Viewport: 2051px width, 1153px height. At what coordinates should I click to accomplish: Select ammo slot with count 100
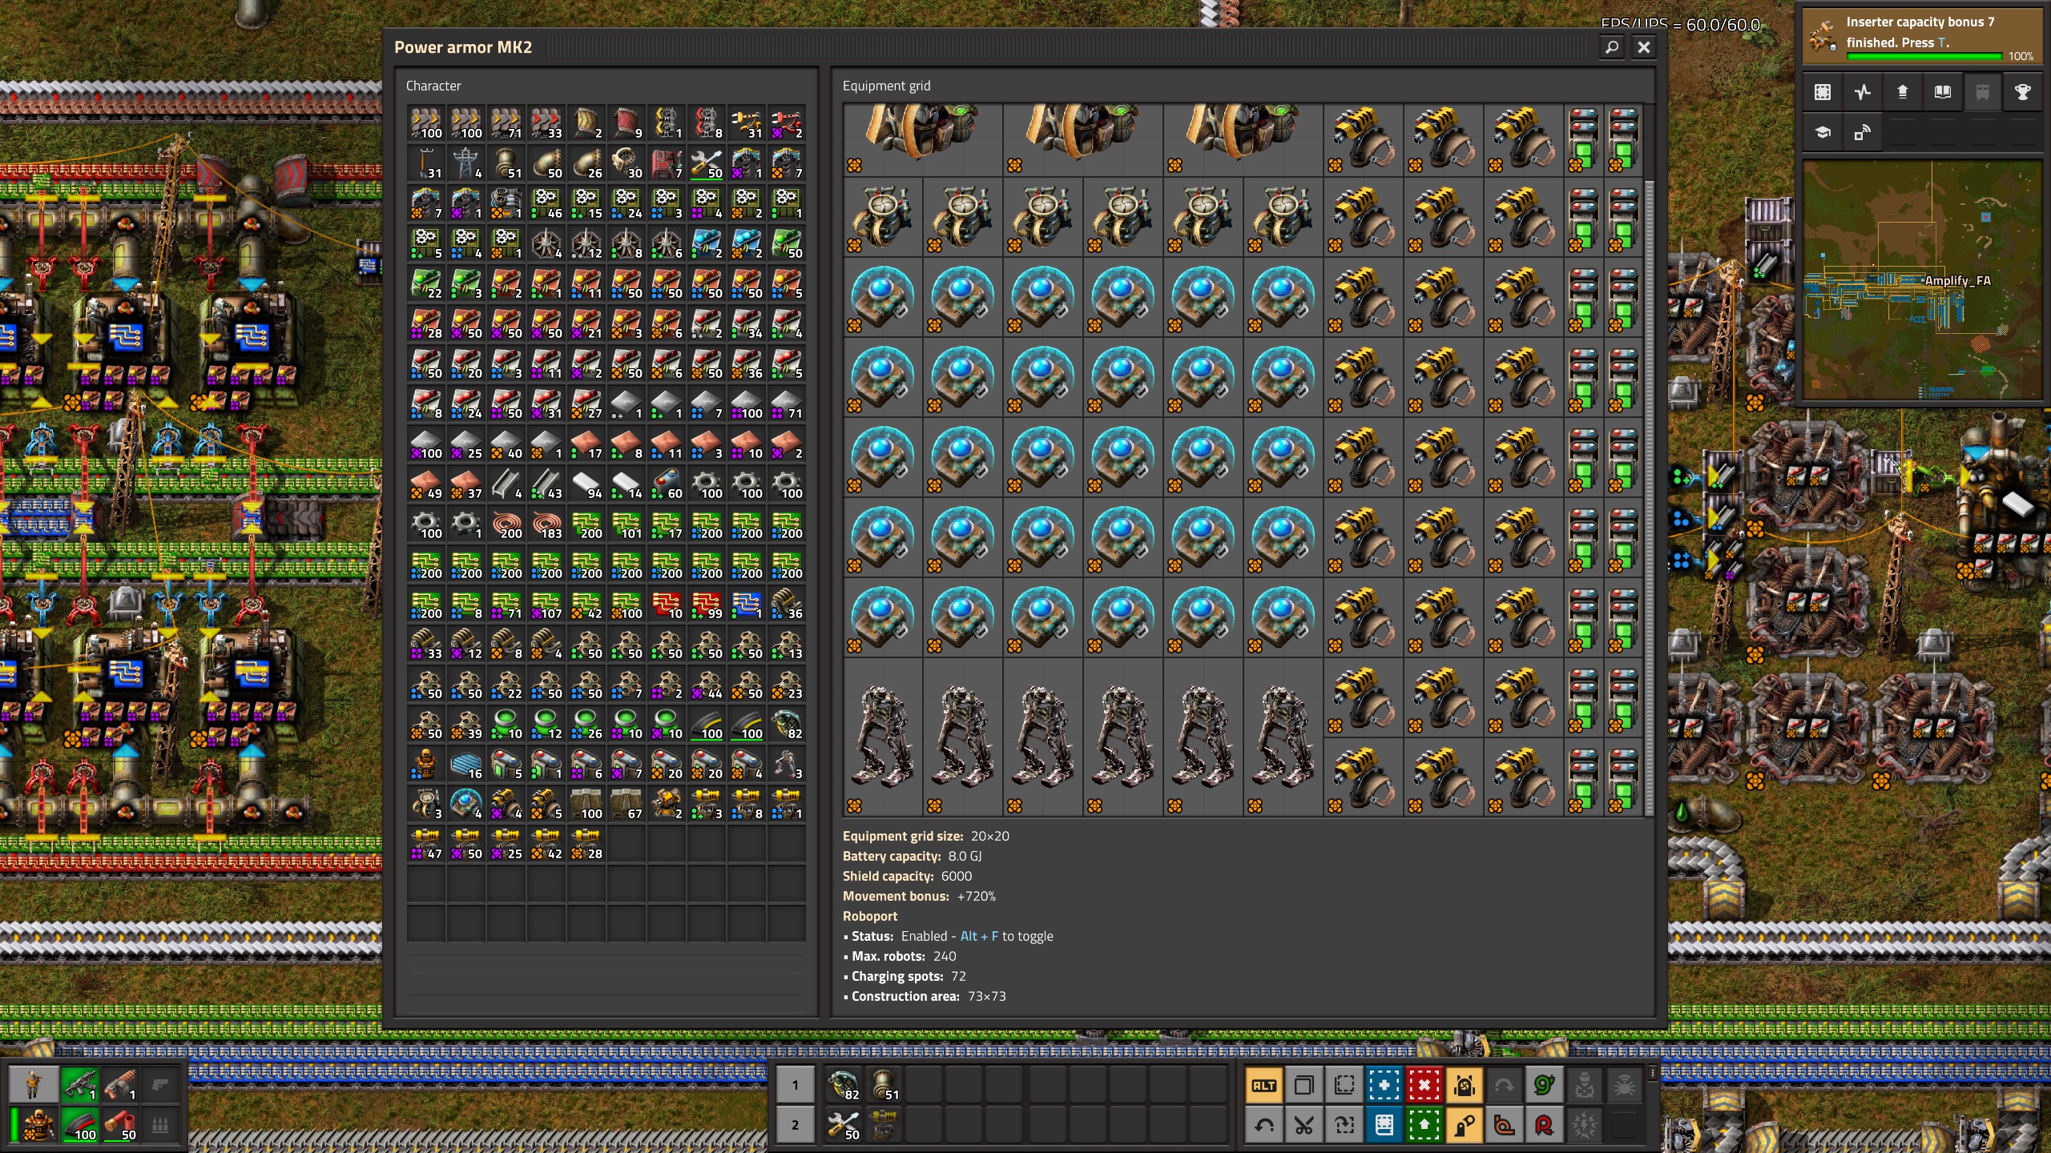(x=80, y=1125)
